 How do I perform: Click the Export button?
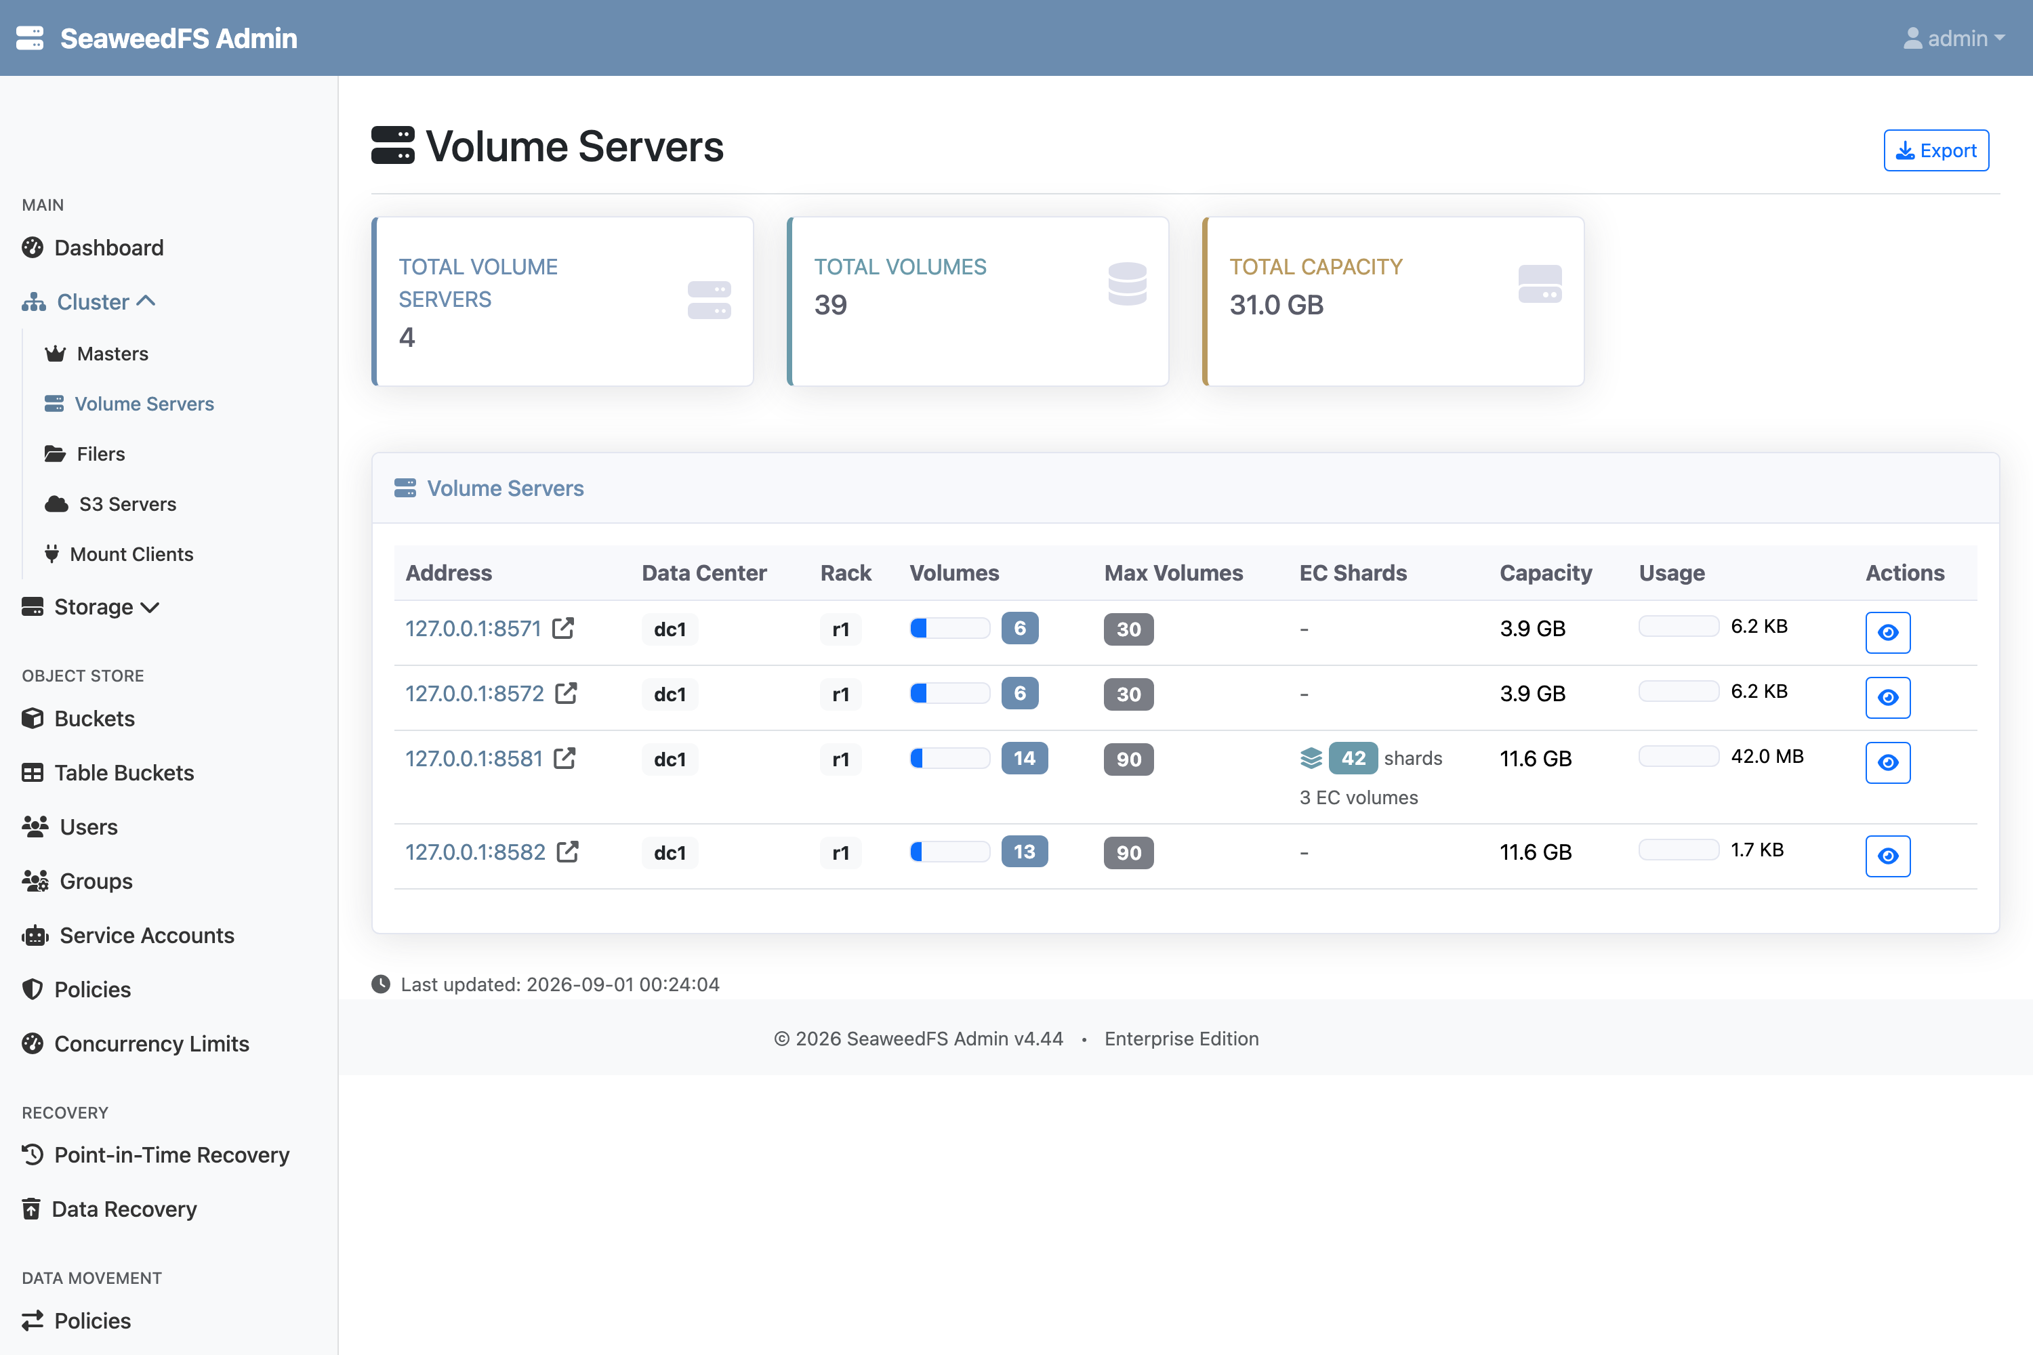click(x=1936, y=150)
